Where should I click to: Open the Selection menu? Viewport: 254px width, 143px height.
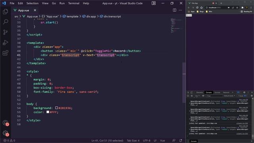(x=33, y=3)
